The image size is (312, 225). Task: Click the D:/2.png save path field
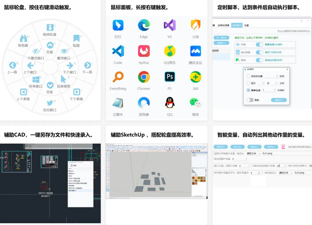(x=303, y=173)
